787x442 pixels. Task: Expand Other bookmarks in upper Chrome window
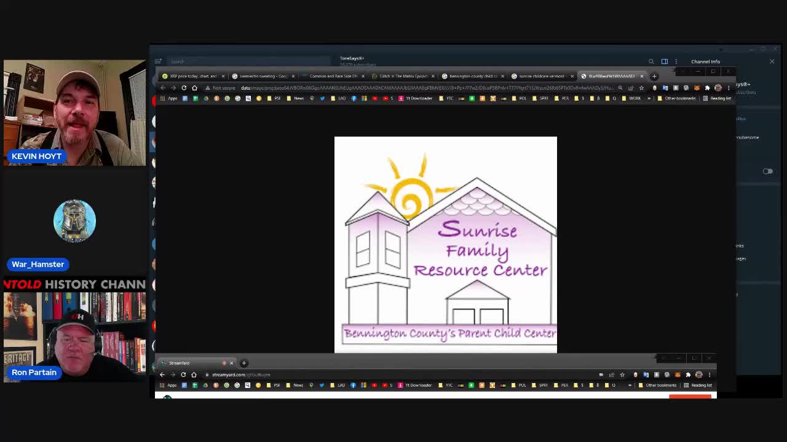tap(677, 98)
